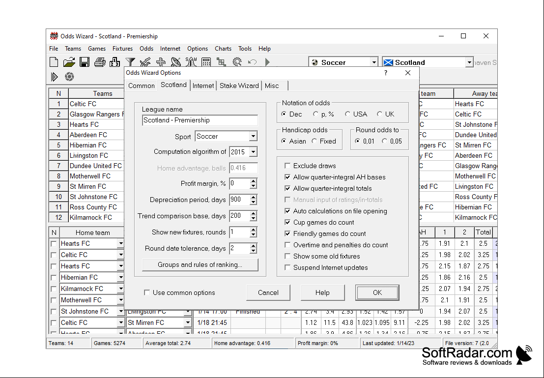The height and width of the screenshot is (378, 544).
Task: Click the funnel filter icon
Action: point(130,62)
